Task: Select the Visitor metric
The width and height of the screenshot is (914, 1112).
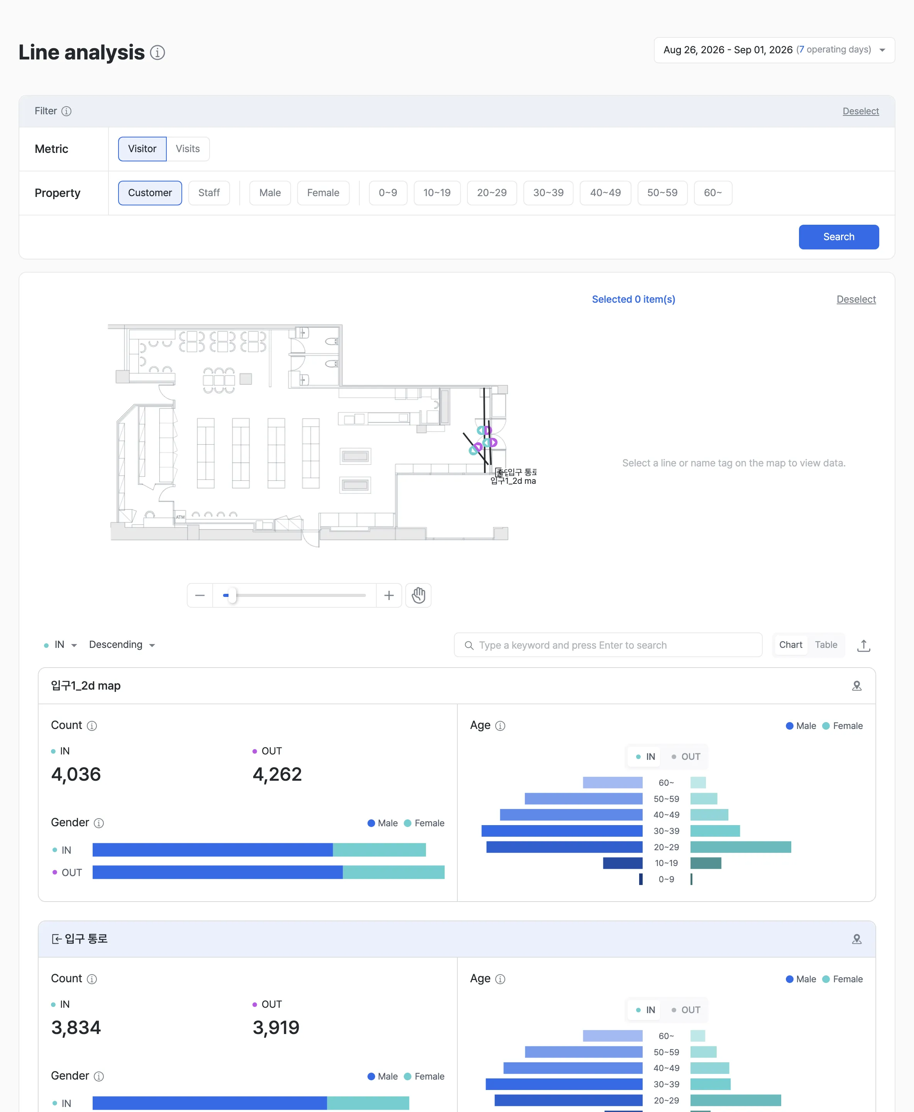Action: point(142,149)
